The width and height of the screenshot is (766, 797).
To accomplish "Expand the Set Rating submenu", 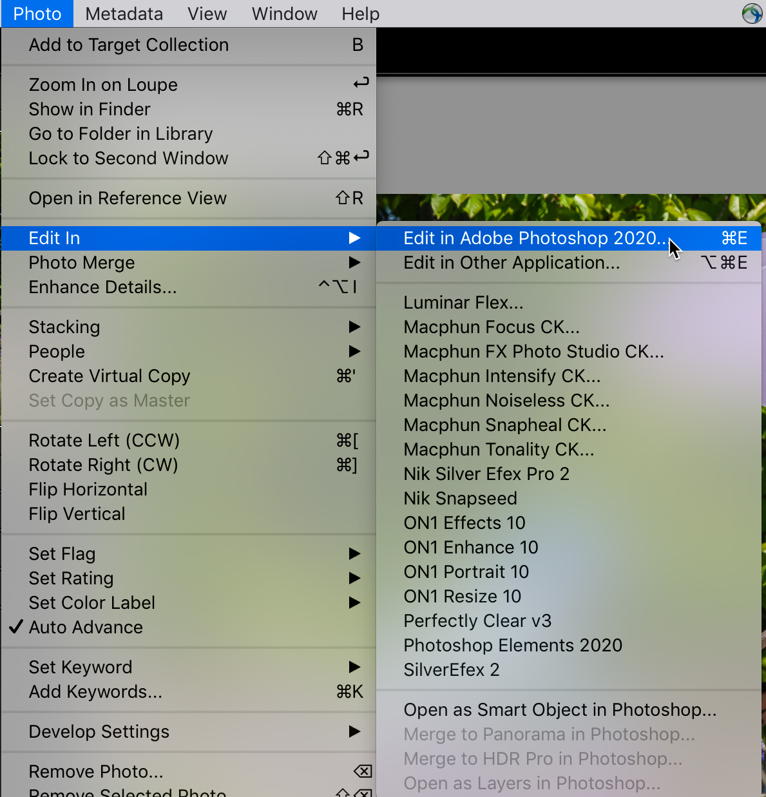I will (x=71, y=578).
